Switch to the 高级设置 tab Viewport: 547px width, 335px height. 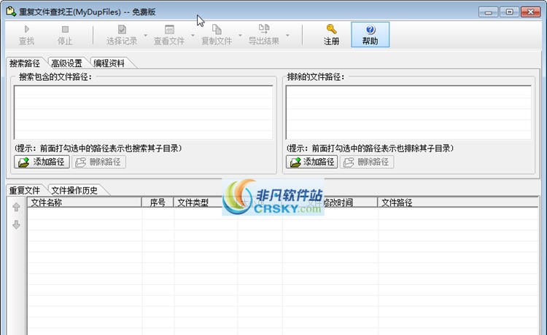(x=66, y=63)
